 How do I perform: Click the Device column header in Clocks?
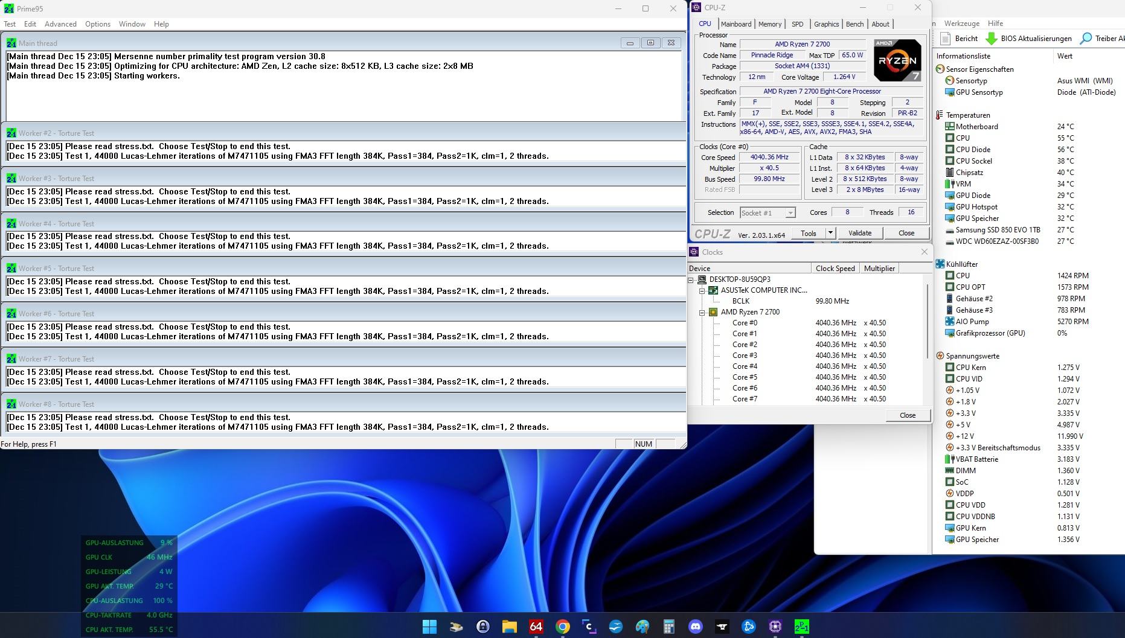[749, 269]
